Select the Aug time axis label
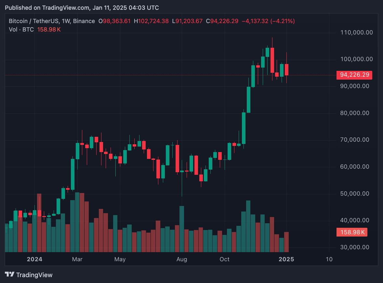Viewport: 383px width, 283px height. [182, 259]
